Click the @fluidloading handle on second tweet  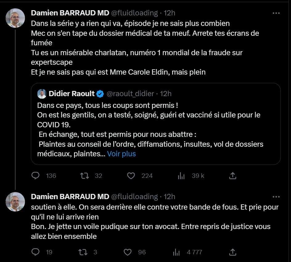pyautogui.click(x=134, y=197)
